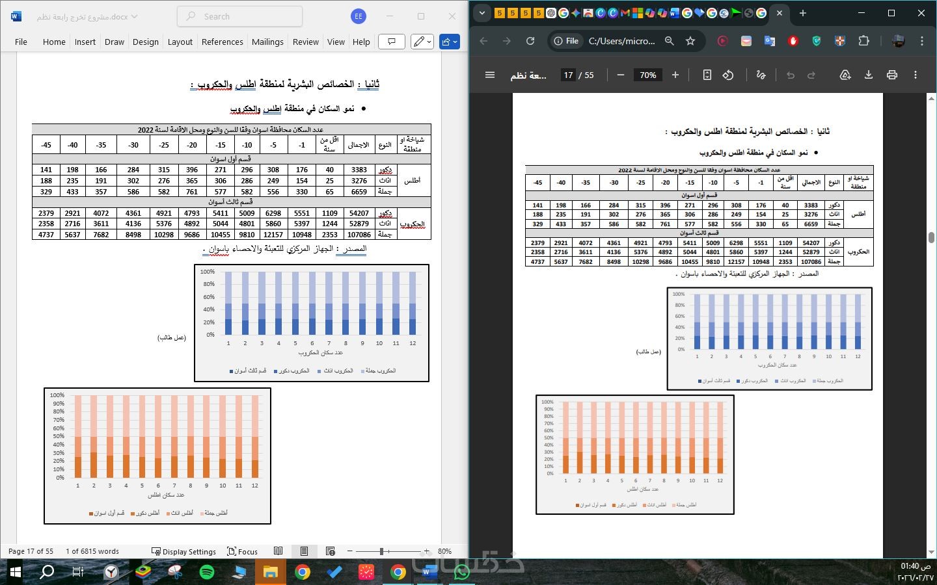Click the Focus button in status bar
The height and width of the screenshot is (585, 937).
coord(242,551)
